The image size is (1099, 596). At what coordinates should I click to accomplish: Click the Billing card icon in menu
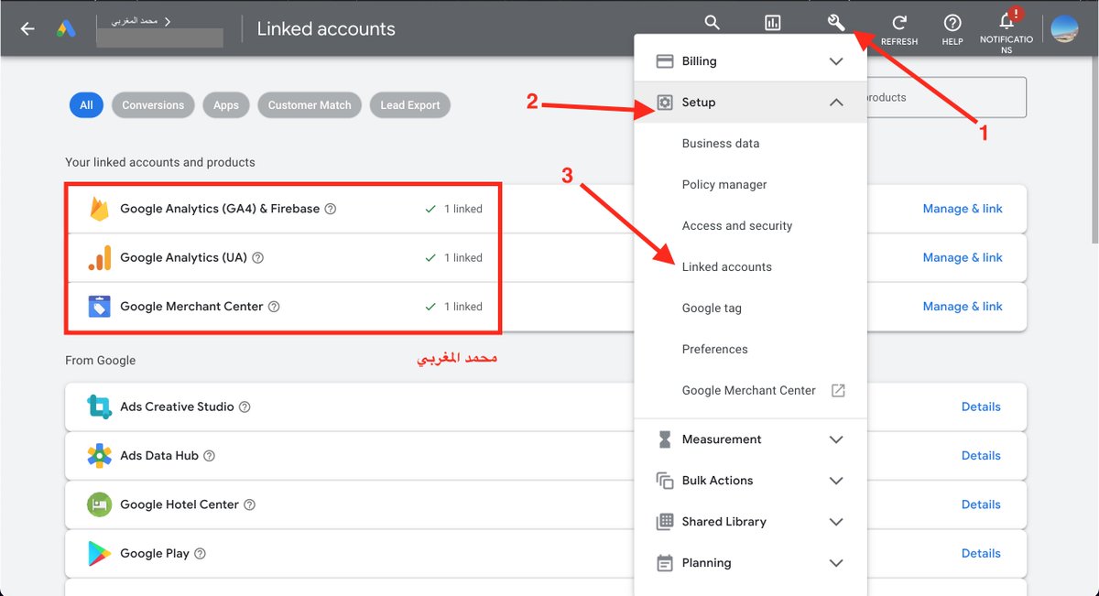coord(665,61)
